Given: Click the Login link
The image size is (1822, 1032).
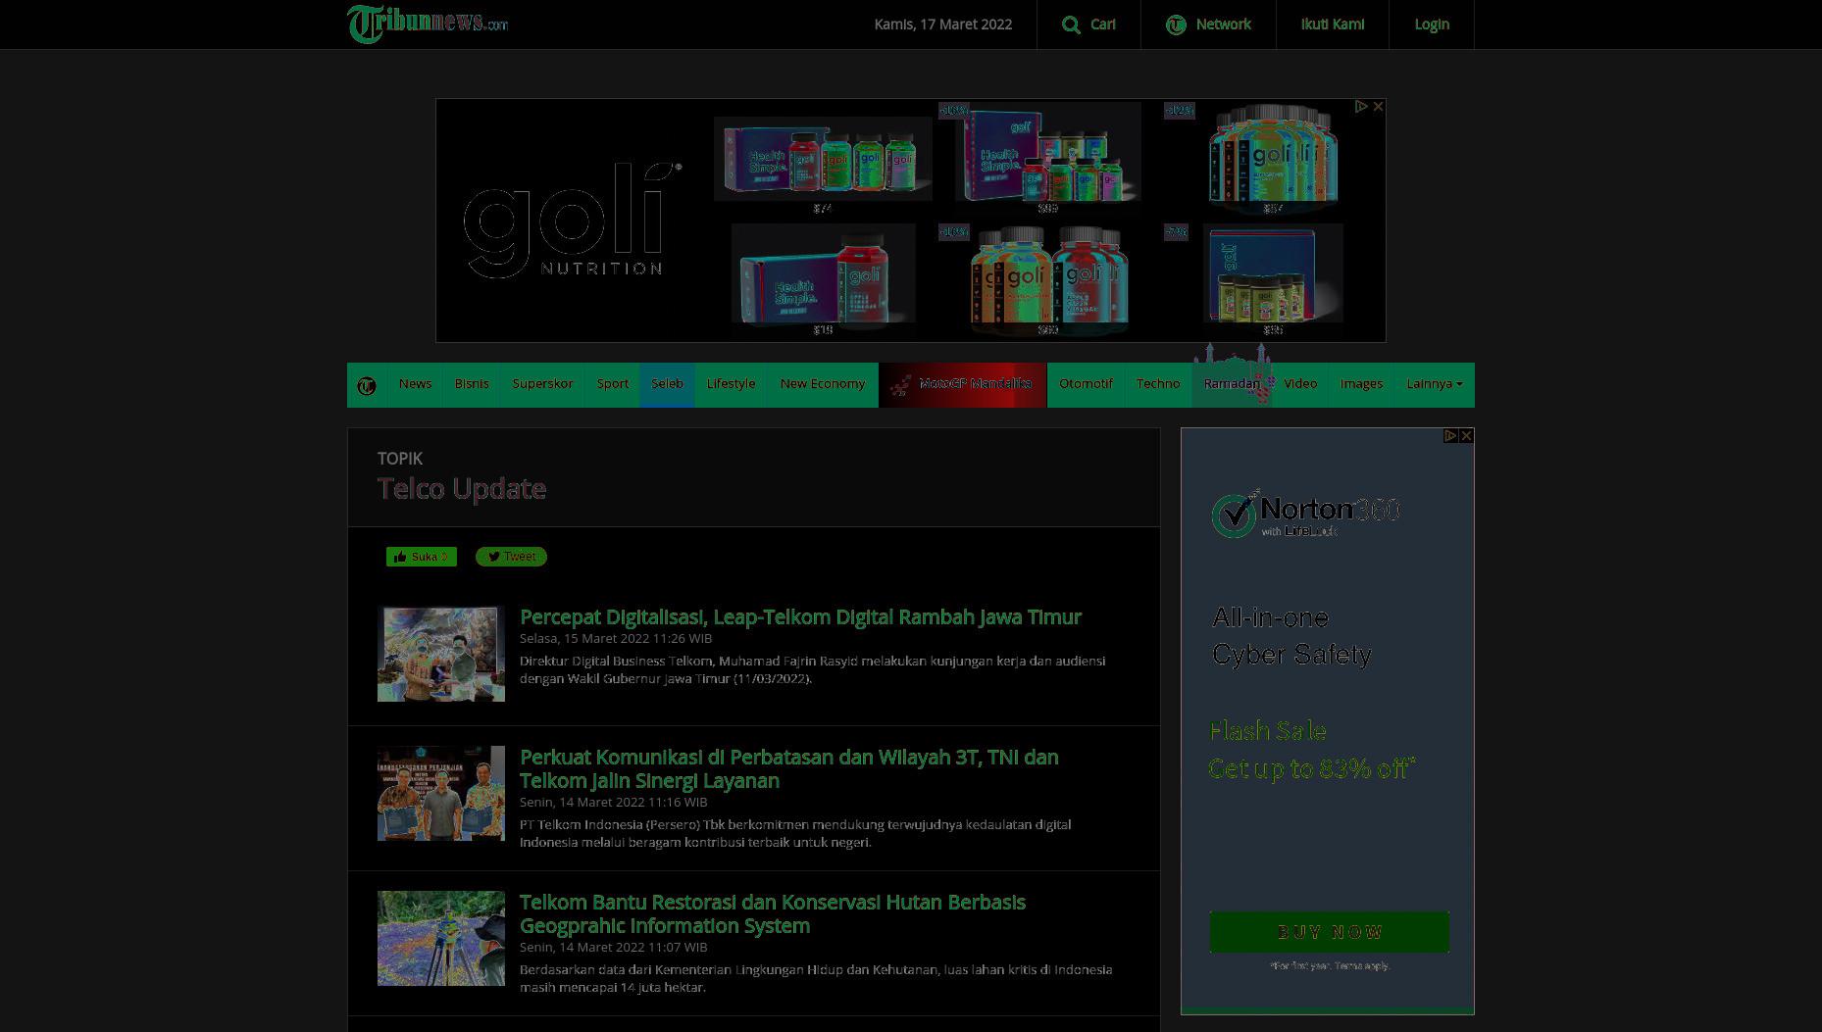Looking at the screenshot, I should coord(1431,25).
